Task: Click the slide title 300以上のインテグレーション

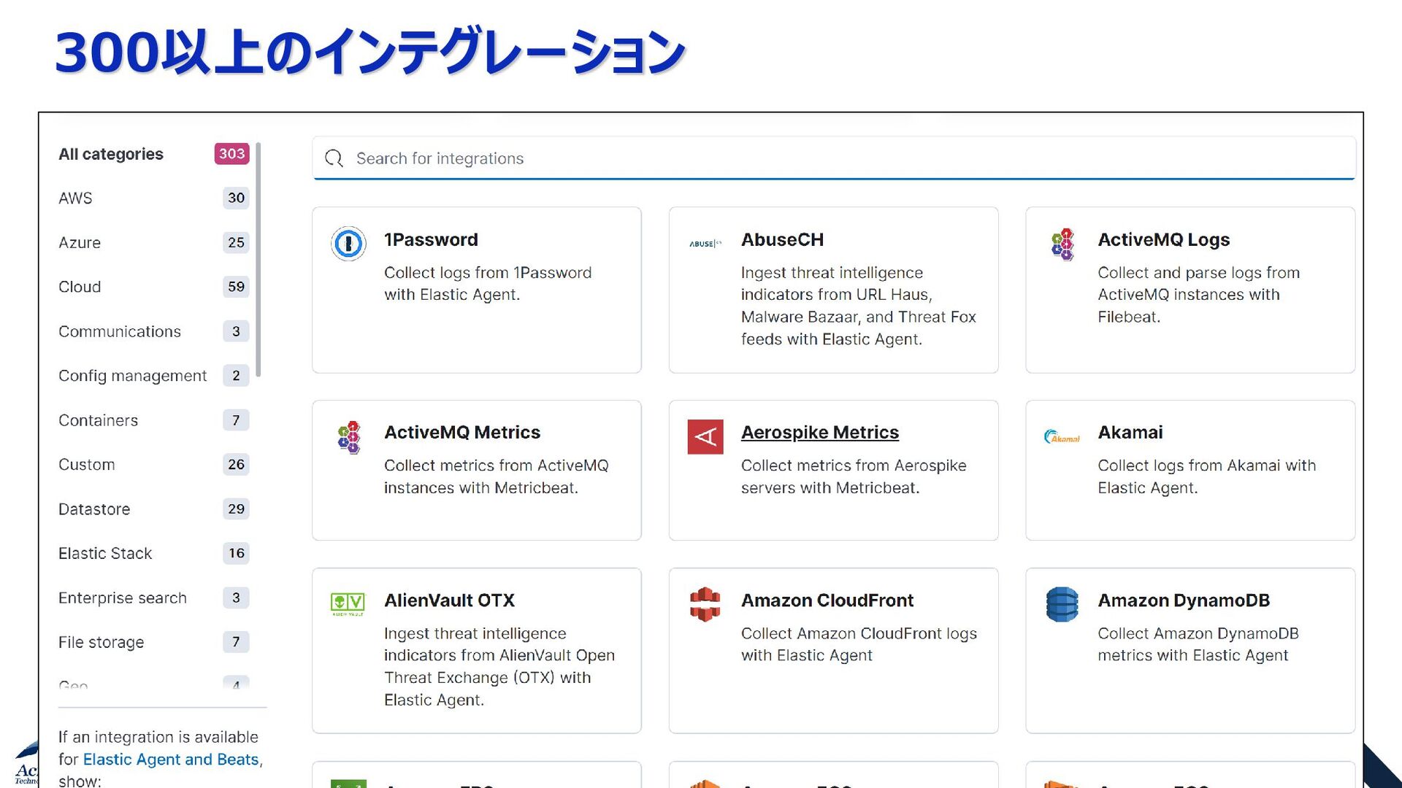Action: point(370,53)
